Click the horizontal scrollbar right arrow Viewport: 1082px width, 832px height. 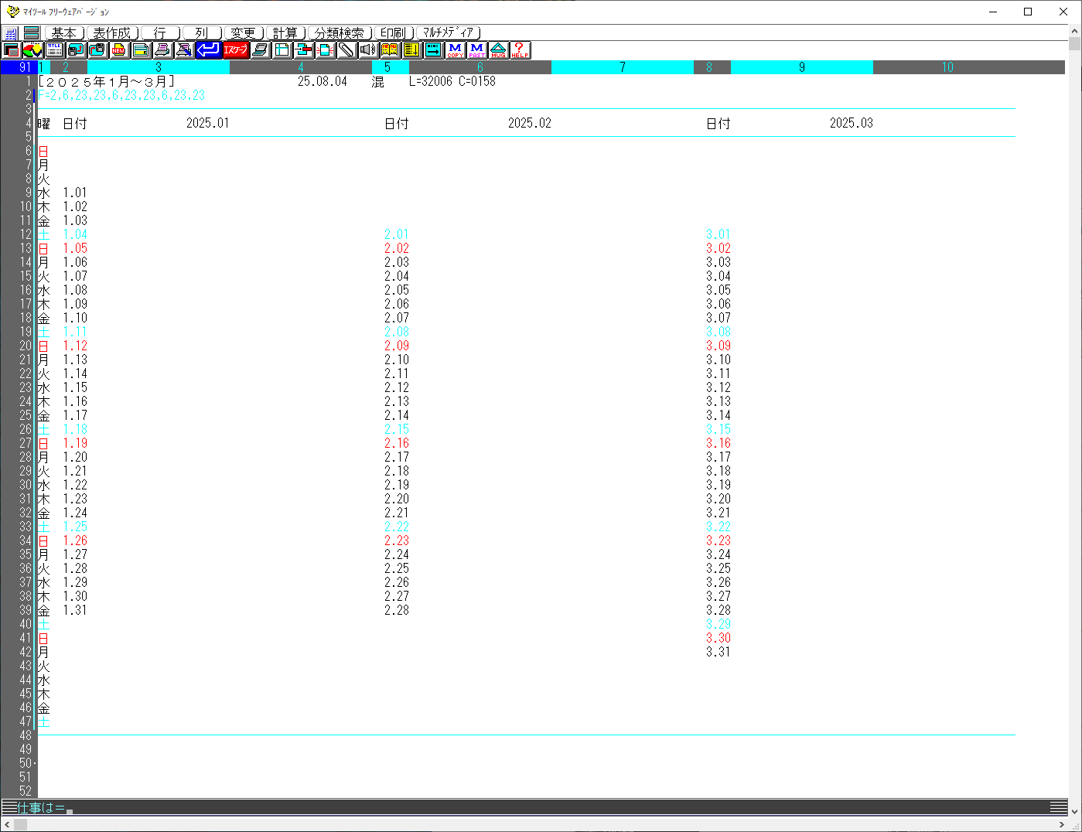click(1062, 825)
